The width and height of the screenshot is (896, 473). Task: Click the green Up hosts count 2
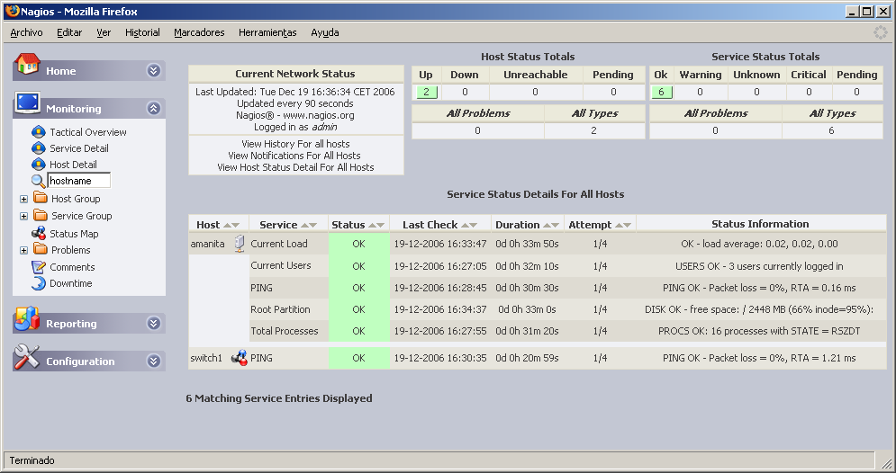[426, 92]
